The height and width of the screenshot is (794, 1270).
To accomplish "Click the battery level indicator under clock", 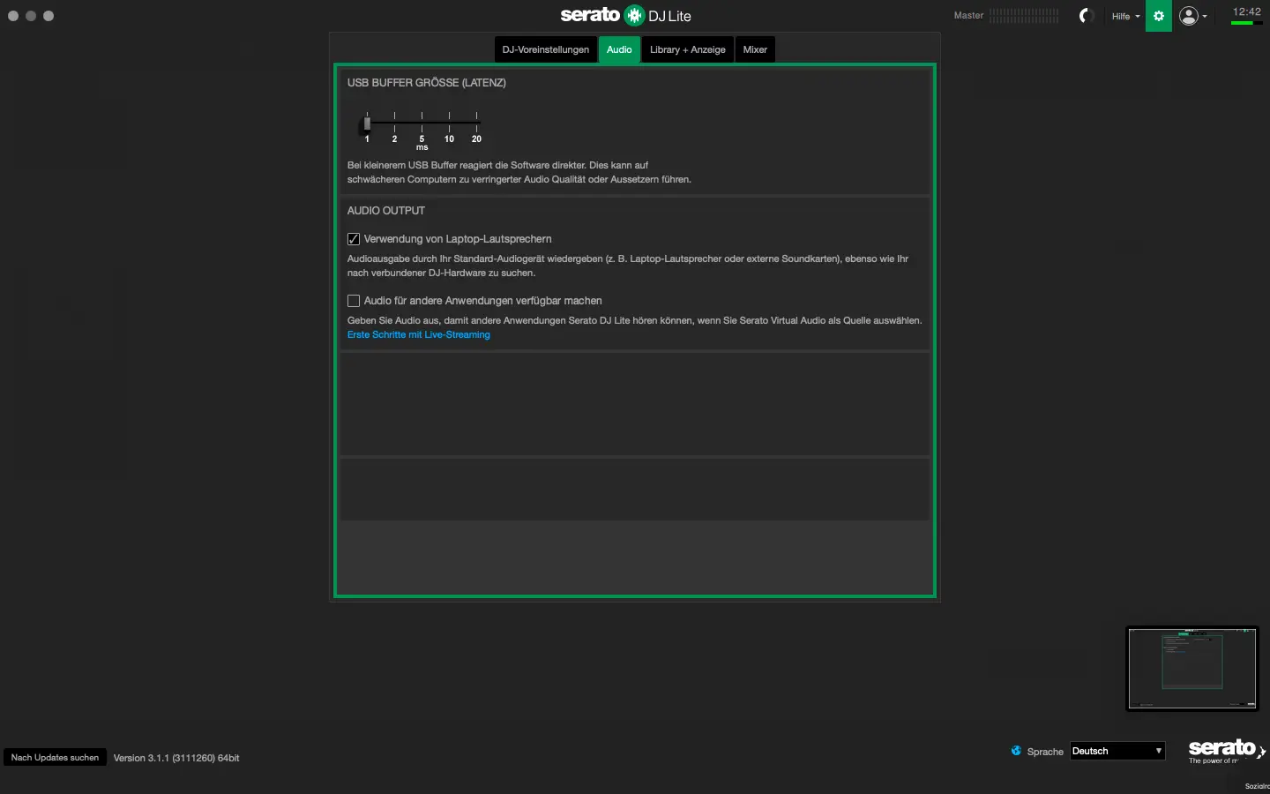I will point(1242,24).
